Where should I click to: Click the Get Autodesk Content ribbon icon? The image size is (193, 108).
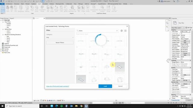click(x=102, y=9)
